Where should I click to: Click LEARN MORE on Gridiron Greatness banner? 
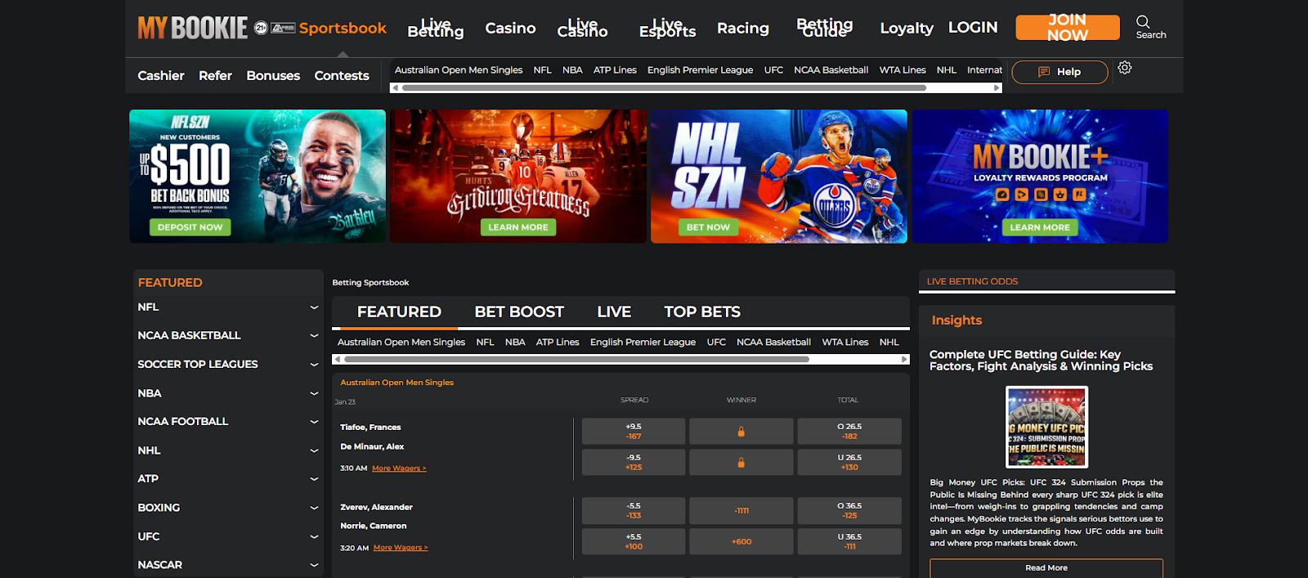(x=518, y=227)
